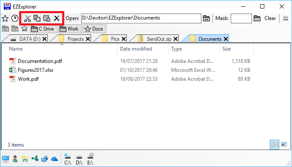Screen dimensions: 292x167
Task: Sort by Date modified column
Action: (136, 49)
